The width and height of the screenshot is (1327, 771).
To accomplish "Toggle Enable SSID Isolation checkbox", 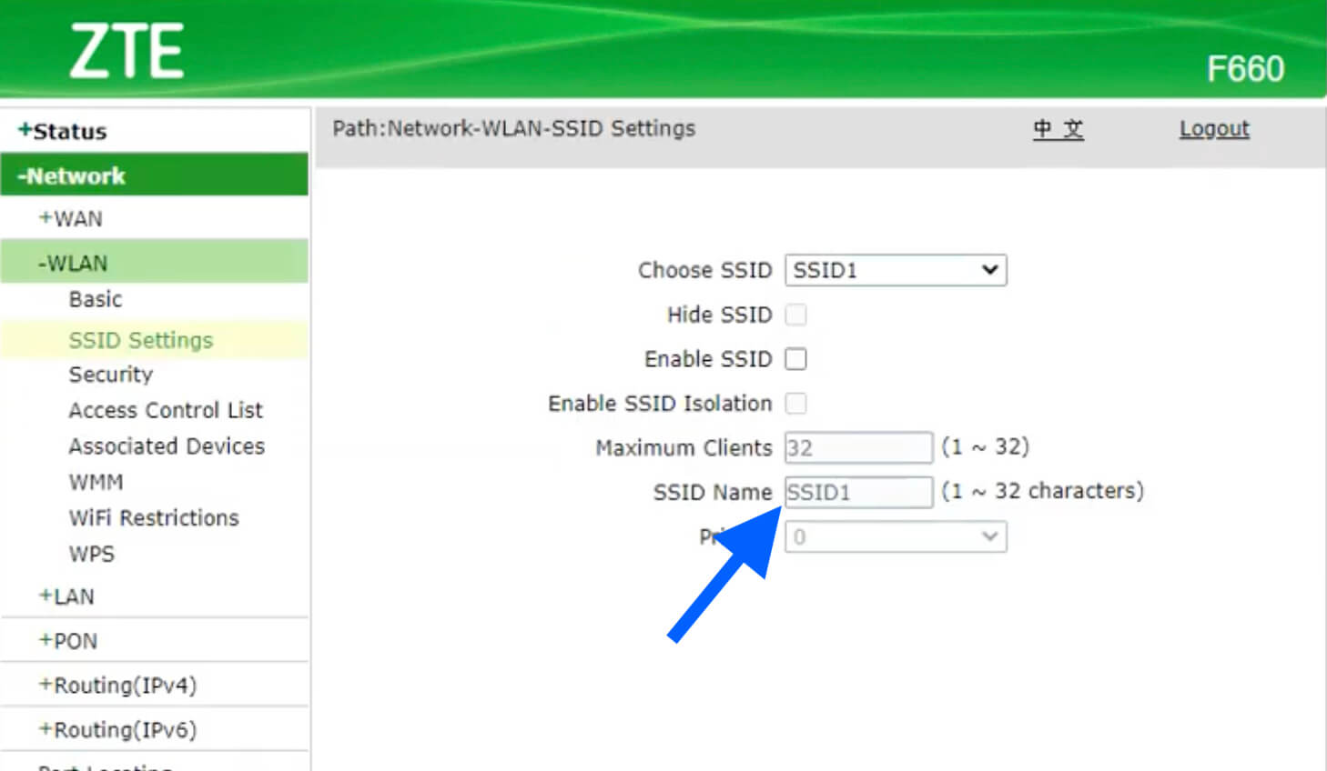I will tap(795, 403).
